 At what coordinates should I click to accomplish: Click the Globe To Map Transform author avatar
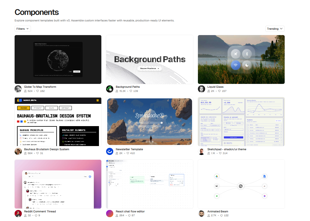[18, 89]
